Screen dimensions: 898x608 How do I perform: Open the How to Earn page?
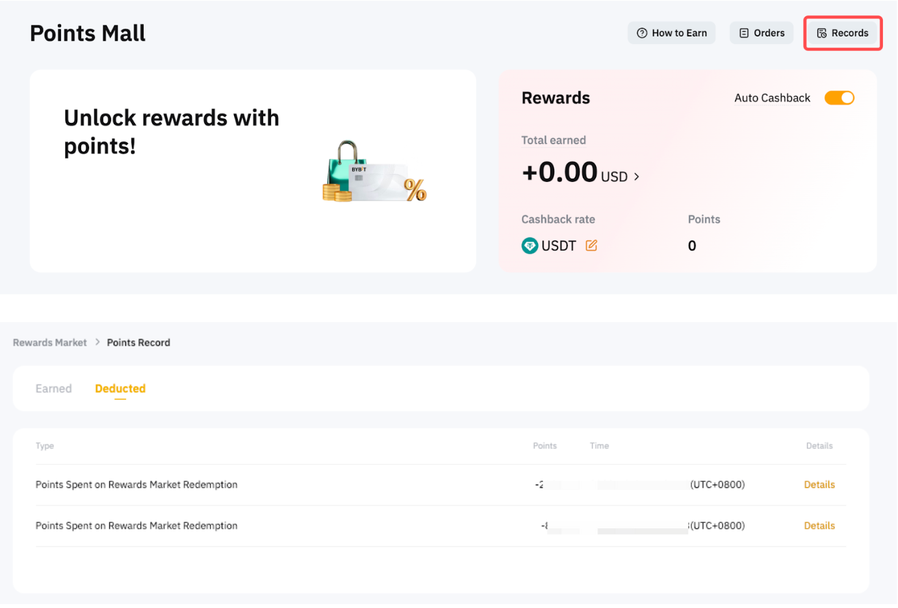(679, 33)
